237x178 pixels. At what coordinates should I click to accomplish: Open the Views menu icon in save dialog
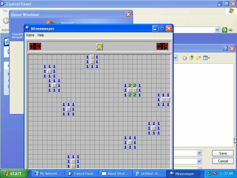(x=206, y=58)
